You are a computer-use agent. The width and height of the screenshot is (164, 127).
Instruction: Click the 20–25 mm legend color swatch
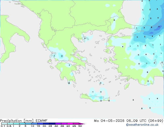coord(46,124)
